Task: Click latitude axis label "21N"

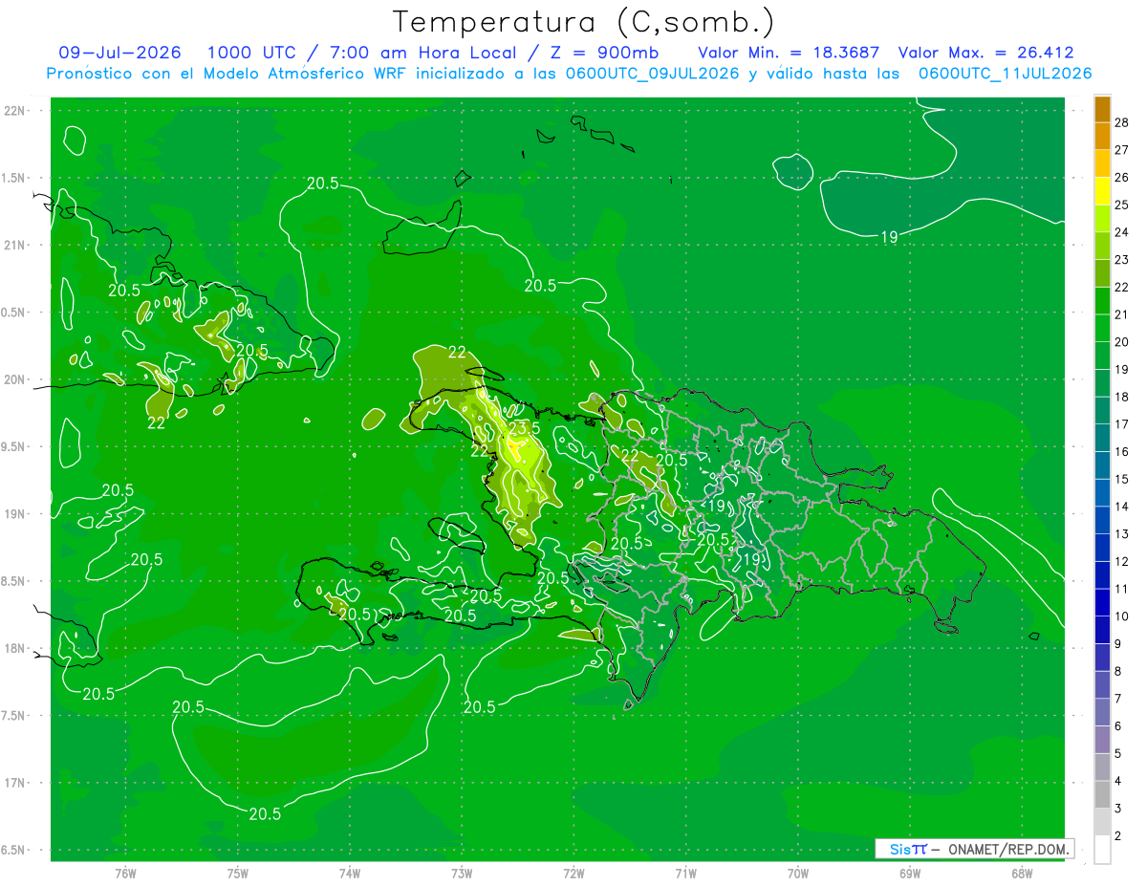Action: click(x=13, y=245)
